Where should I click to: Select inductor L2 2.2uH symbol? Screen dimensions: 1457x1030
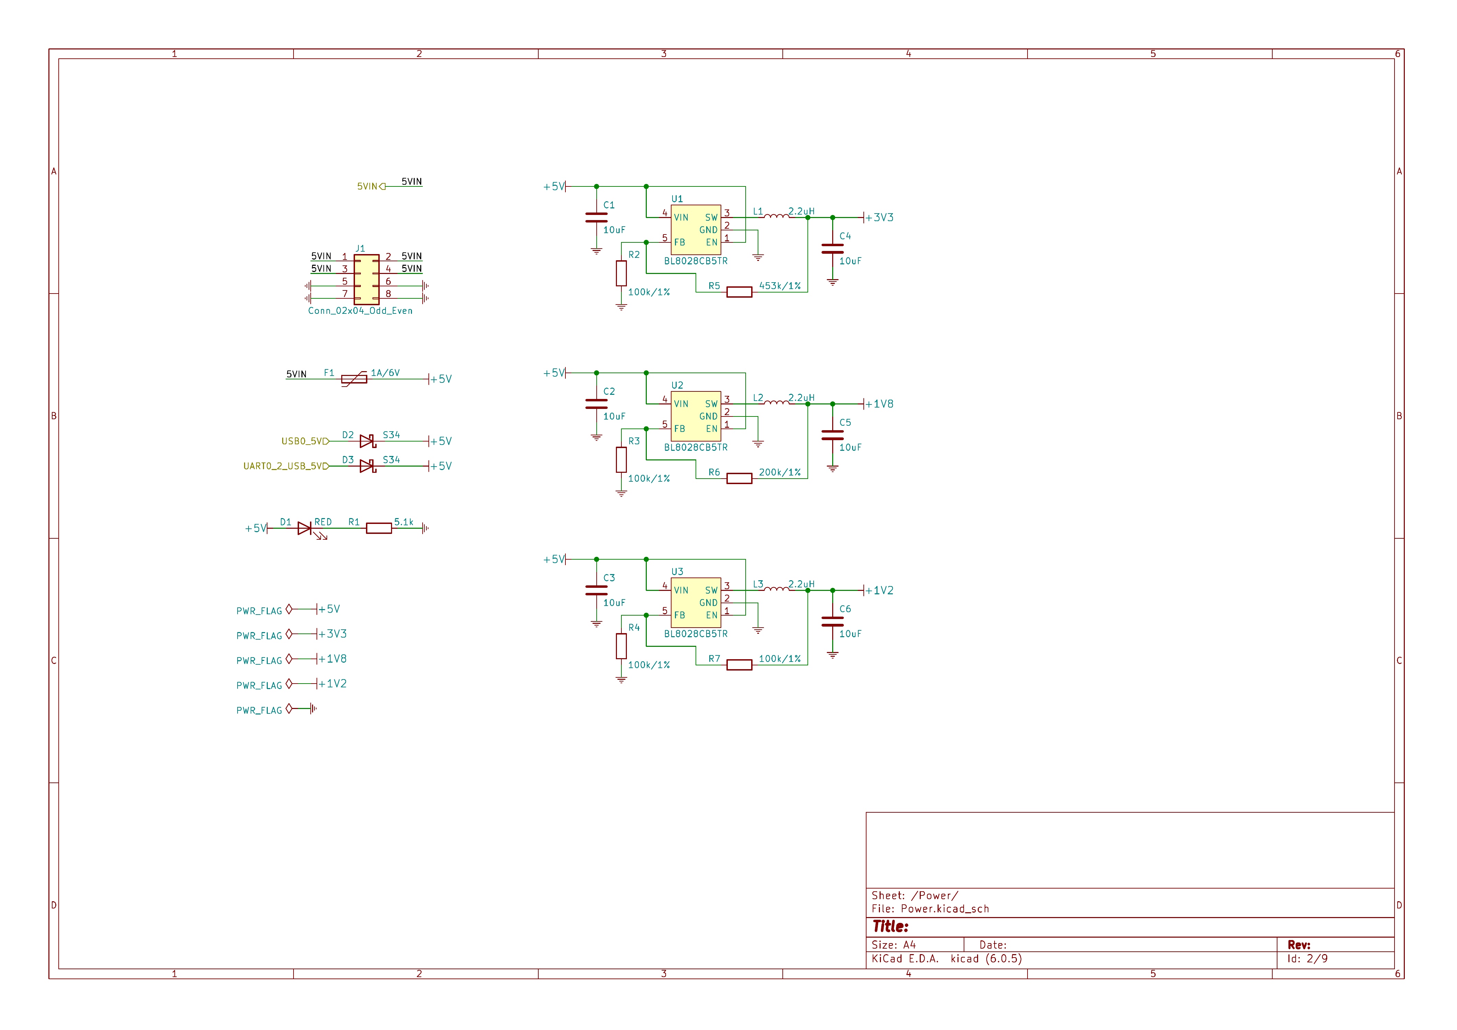pos(777,402)
